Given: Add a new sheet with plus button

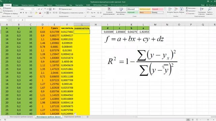Looking at the screenshot, I should (87, 117).
